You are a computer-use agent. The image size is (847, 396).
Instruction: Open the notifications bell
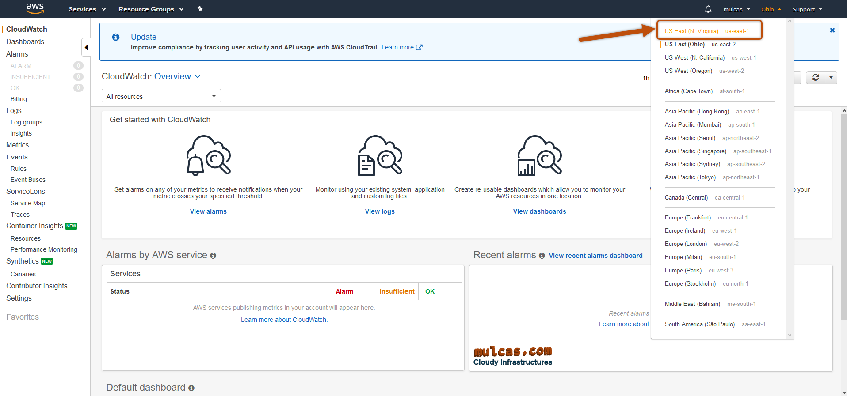click(x=708, y=9)
